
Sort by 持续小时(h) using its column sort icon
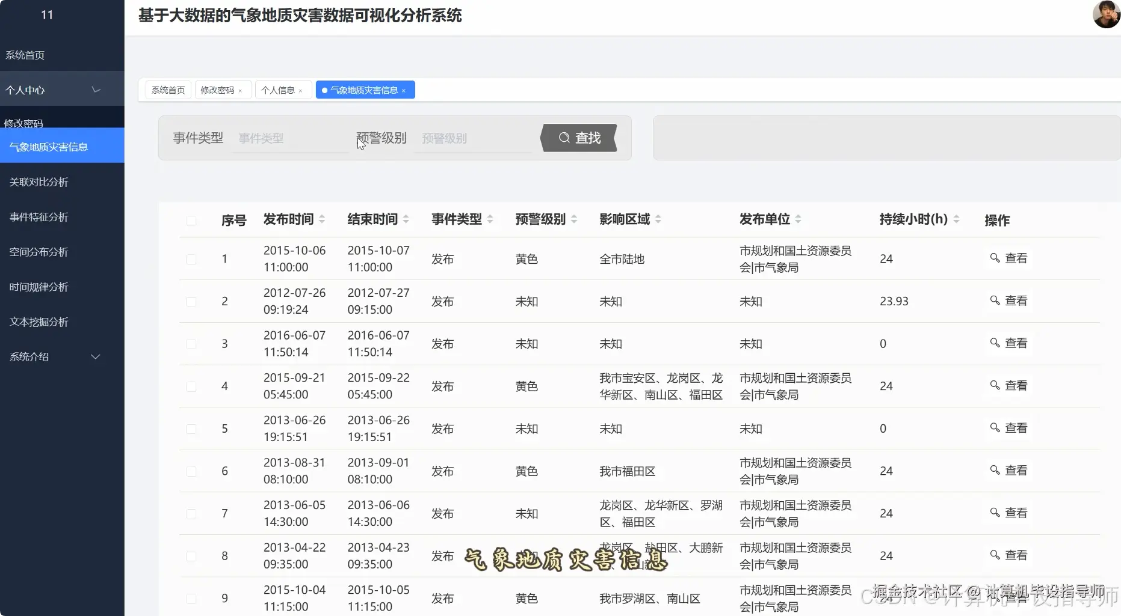956,219
